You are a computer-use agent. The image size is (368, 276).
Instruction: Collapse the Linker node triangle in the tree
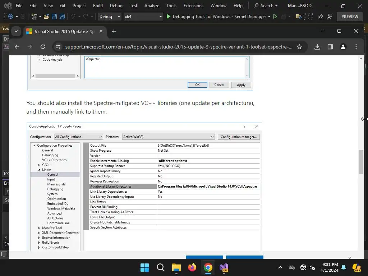pyautogui.click(x=39, y=170)
